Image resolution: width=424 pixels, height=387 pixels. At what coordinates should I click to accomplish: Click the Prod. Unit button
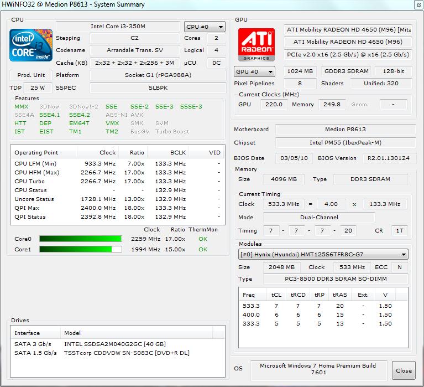[x=31, y=75]
